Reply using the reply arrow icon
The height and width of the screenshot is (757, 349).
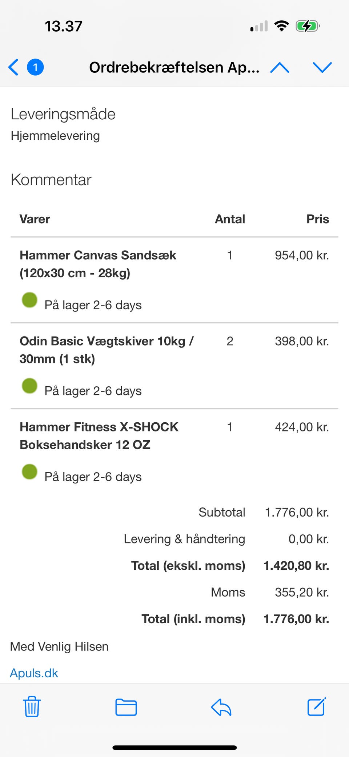pos(221,707)
